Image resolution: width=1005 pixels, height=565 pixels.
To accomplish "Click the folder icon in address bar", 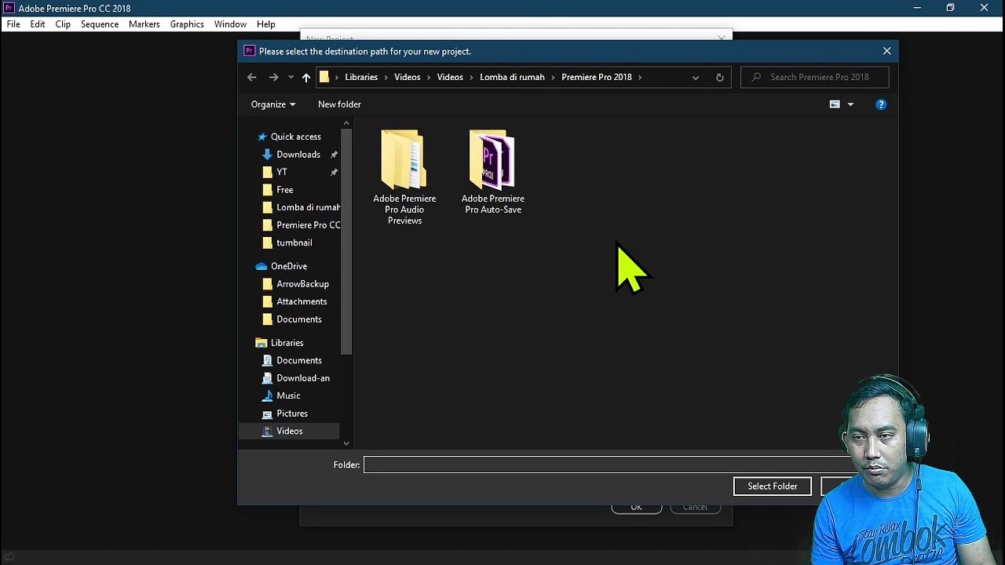I will pyautogui.click(x=324, y=77).
